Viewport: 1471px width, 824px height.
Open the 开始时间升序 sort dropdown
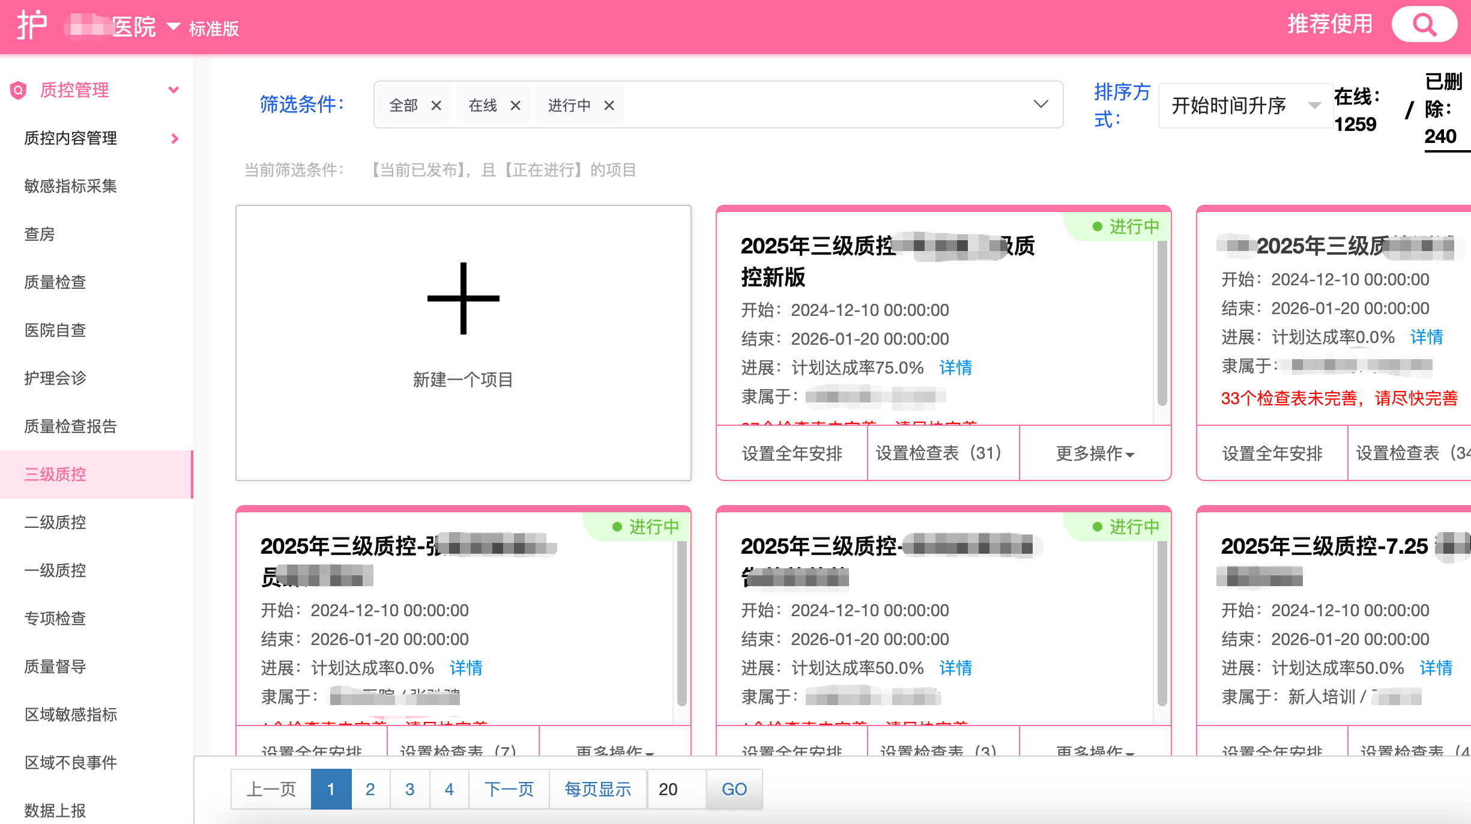coord(1245,106)
